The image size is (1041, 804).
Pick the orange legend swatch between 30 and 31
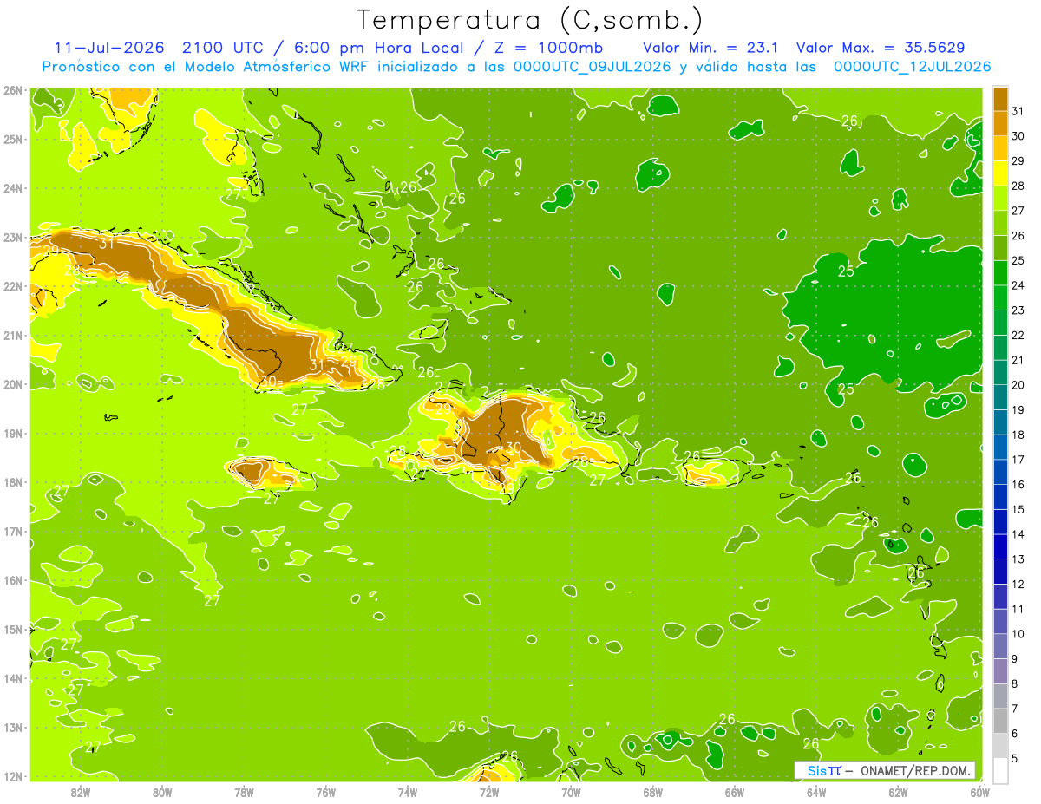point(1000,124)
